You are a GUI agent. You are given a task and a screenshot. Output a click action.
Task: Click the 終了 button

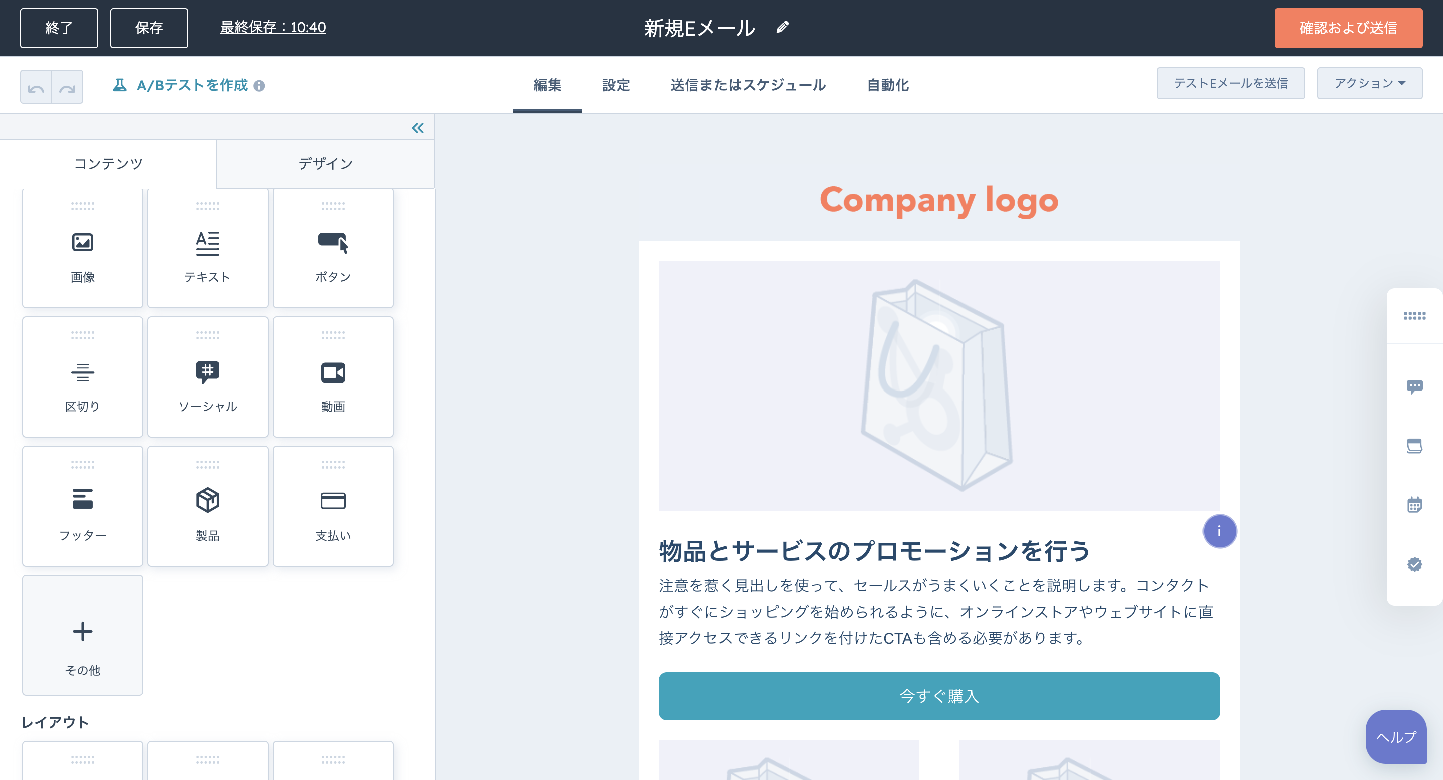coord(59,28)
